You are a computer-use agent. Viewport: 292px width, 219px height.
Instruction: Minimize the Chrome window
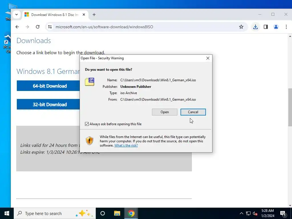tap(260, 14)
